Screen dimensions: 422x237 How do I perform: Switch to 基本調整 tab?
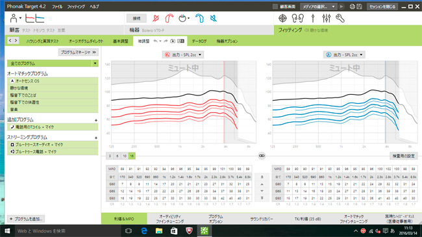[x=121, y=41]
